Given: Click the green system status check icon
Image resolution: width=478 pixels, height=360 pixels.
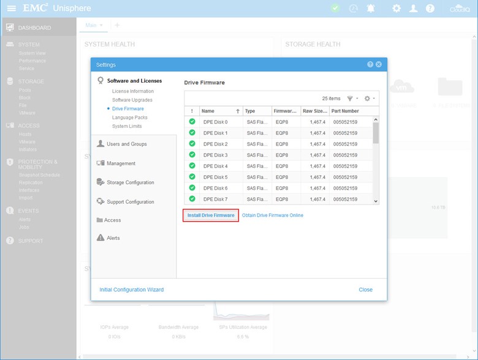Looking at the screenshot, I should click(335, 8).
